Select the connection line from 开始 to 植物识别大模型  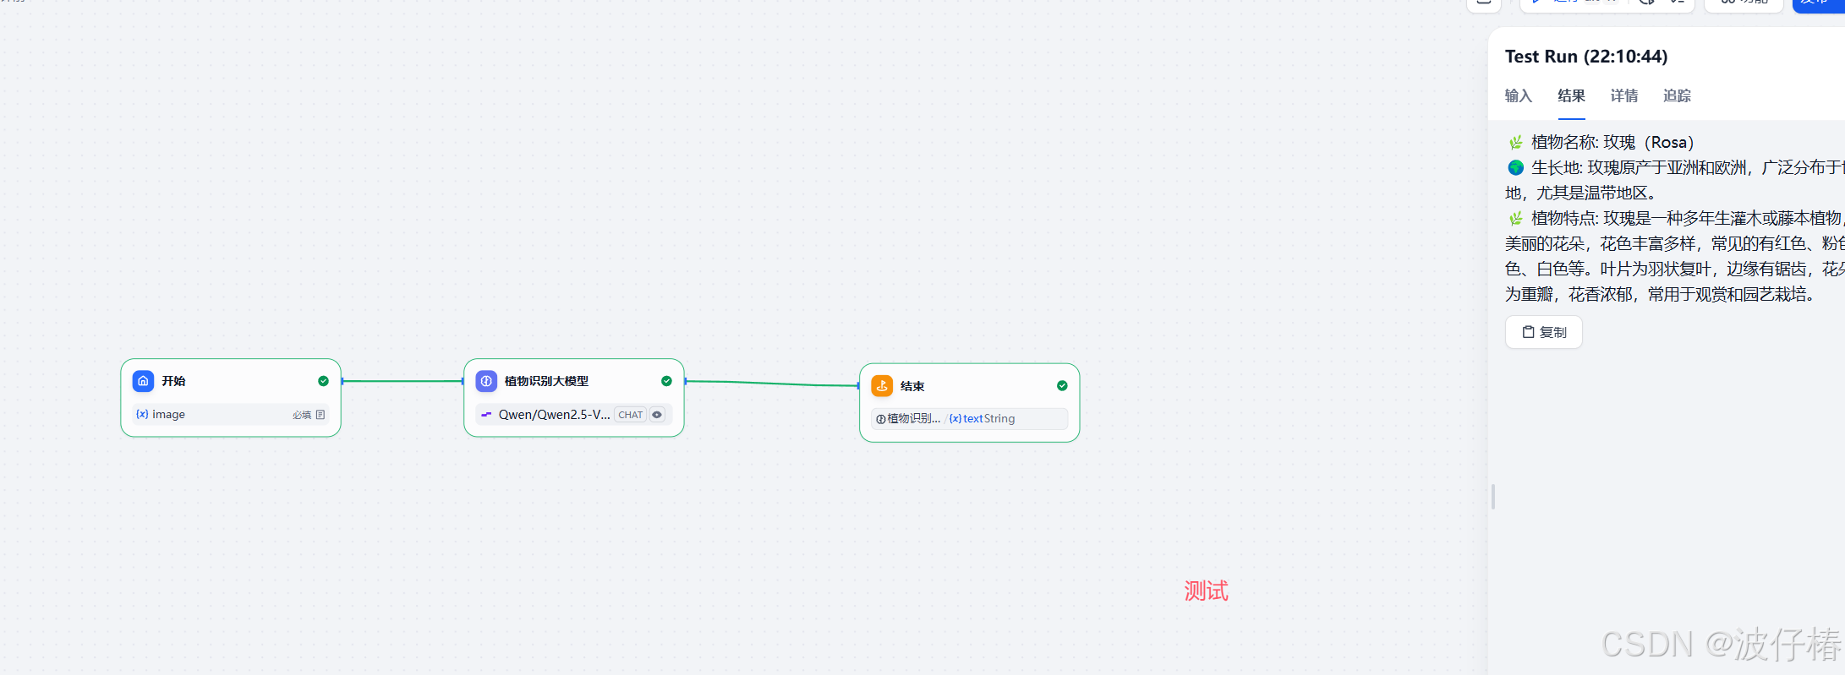(x=402, y=381)
